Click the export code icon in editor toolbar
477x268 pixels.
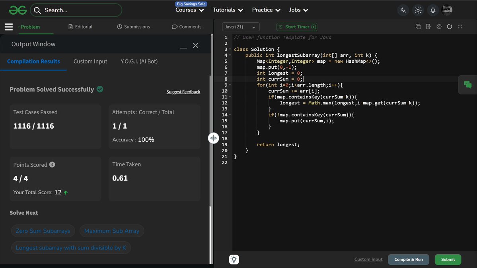[428, 27]
